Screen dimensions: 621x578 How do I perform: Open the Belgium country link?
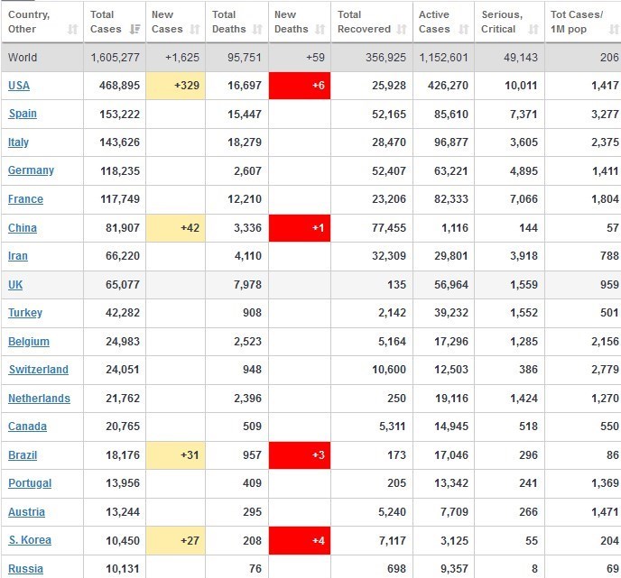click(x=29, y=342)
